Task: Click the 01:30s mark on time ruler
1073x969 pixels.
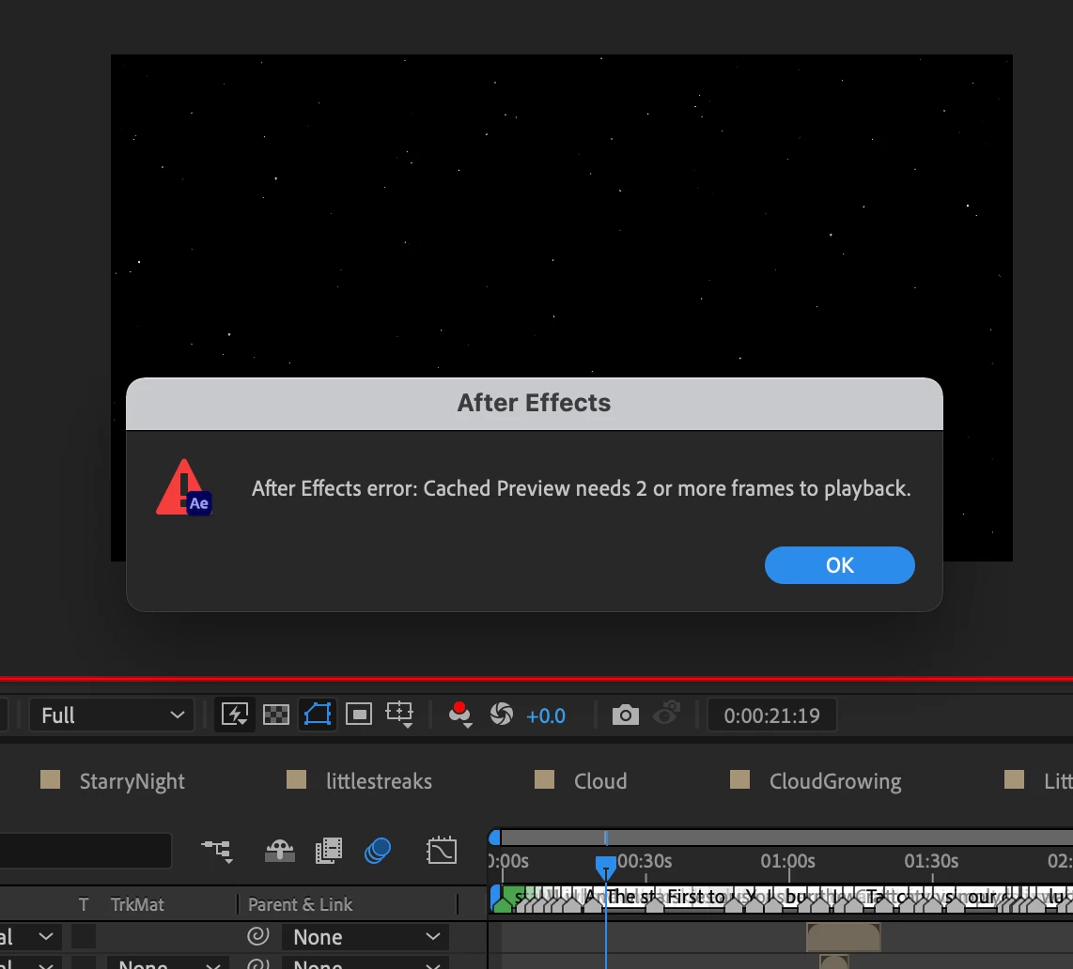Action: [931, 861]
